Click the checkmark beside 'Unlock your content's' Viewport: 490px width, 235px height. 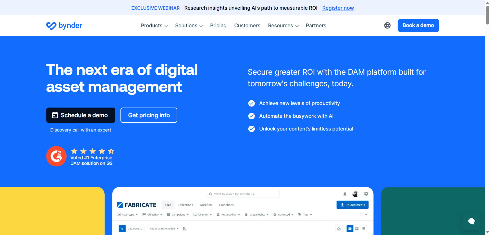click(252, 129)
